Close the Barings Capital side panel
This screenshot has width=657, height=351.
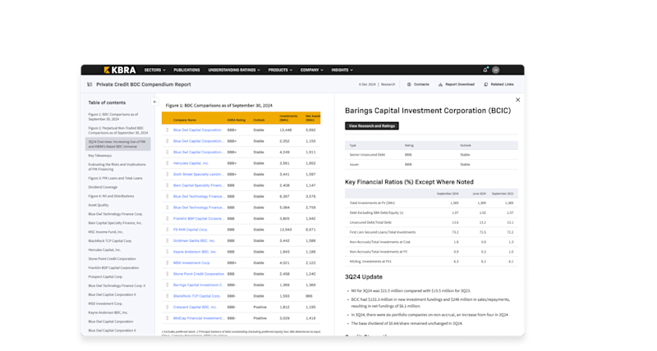pos(518,100)
